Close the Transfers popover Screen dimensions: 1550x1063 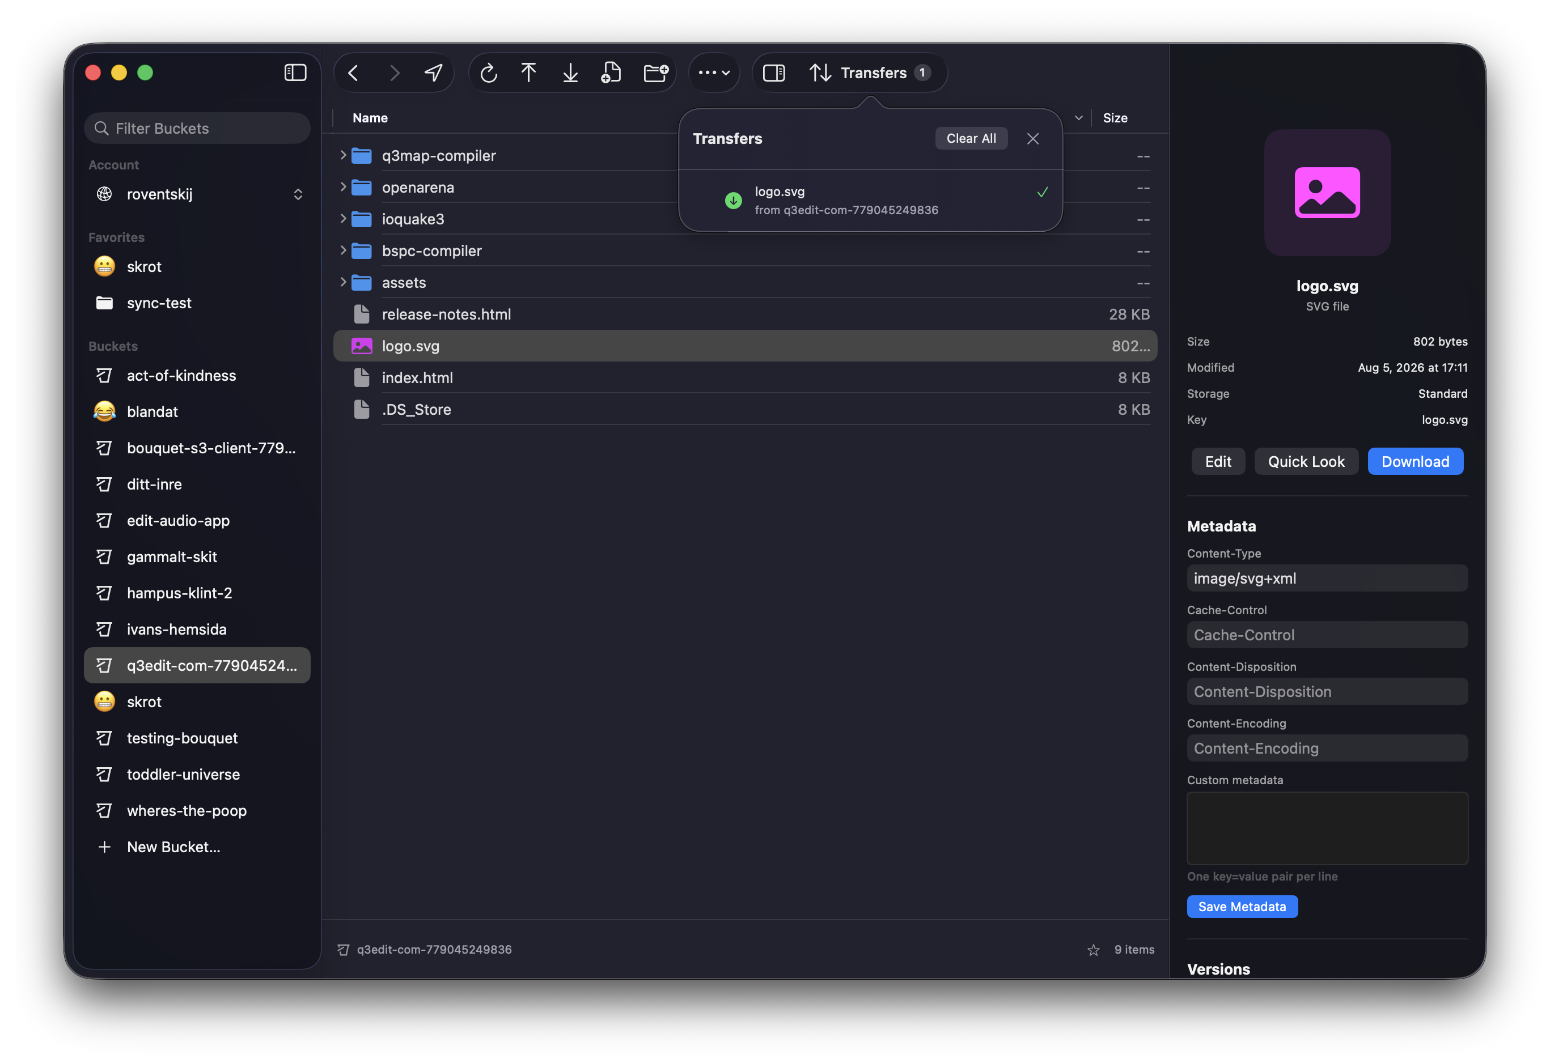[1033, 138]
